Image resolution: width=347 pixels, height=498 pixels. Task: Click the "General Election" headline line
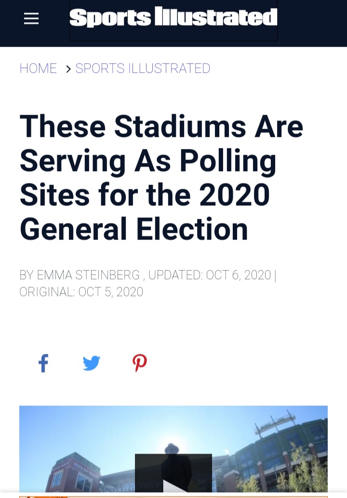point(133,229)
